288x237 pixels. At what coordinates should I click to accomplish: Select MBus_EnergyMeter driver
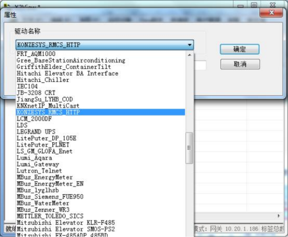tap(100, 177)
